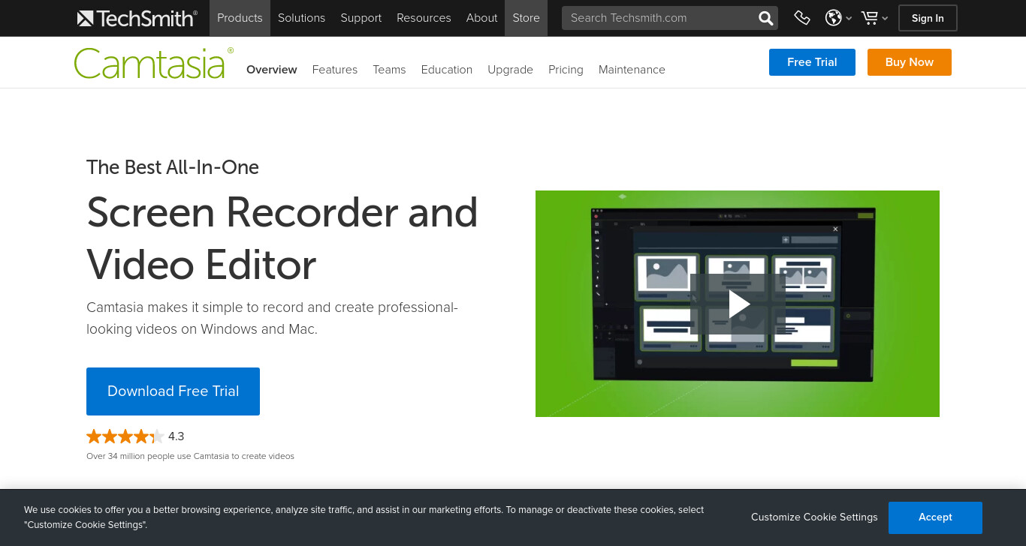This screenshot has width=1026, height=546.
Task: Open the Products menu
Action: click(240, 18)
